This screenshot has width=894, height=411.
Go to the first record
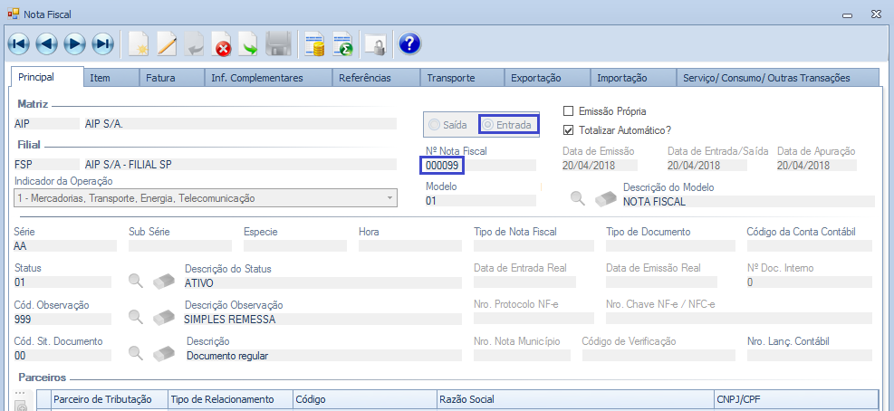point(19,43)
